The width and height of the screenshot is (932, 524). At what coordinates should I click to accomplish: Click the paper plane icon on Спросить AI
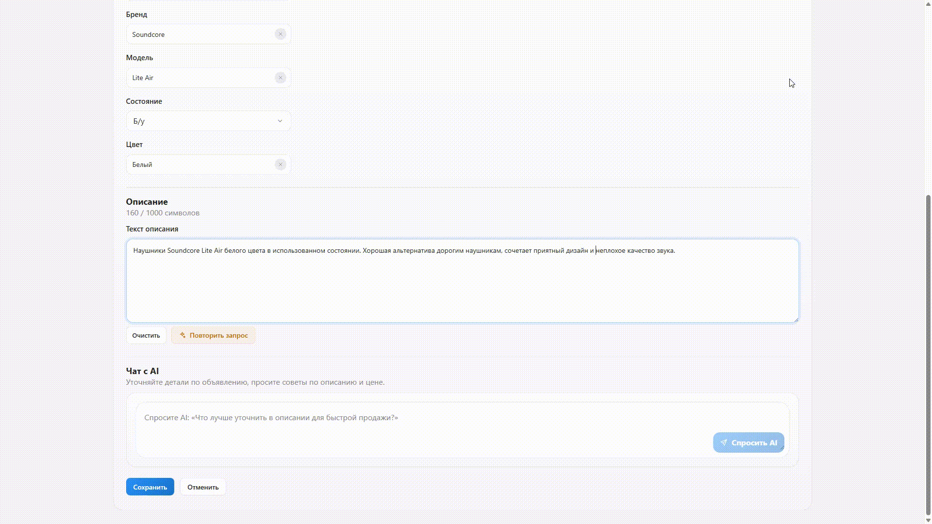[x=724, y=442]
